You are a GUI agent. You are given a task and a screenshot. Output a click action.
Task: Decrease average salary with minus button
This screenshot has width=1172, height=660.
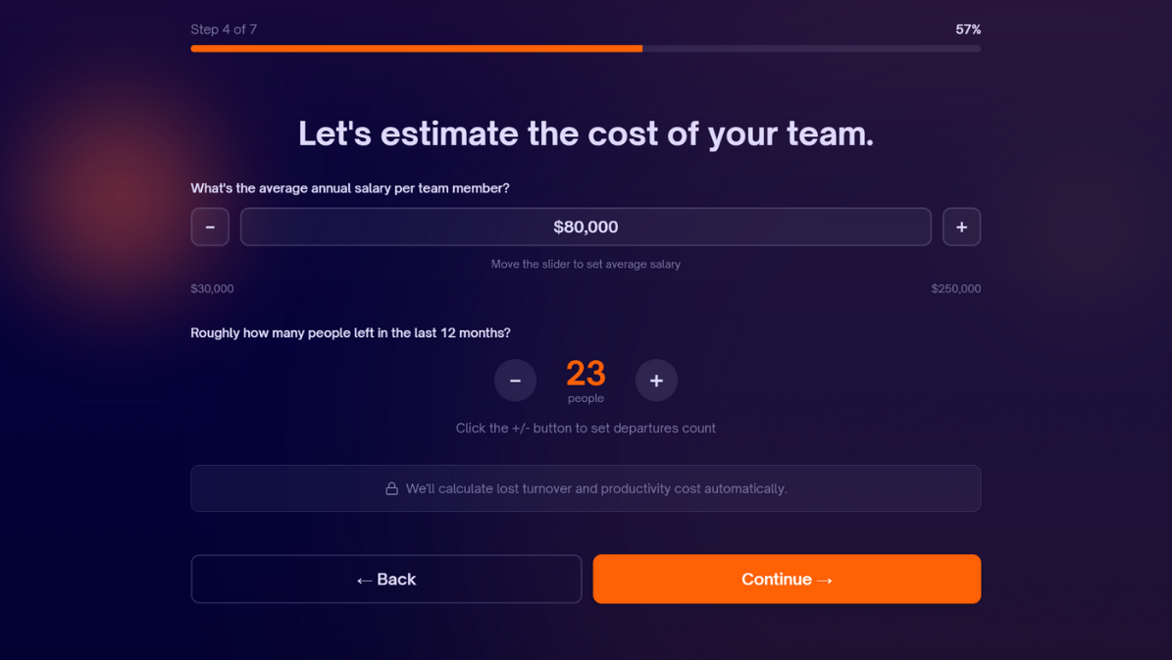pos(210,227)
